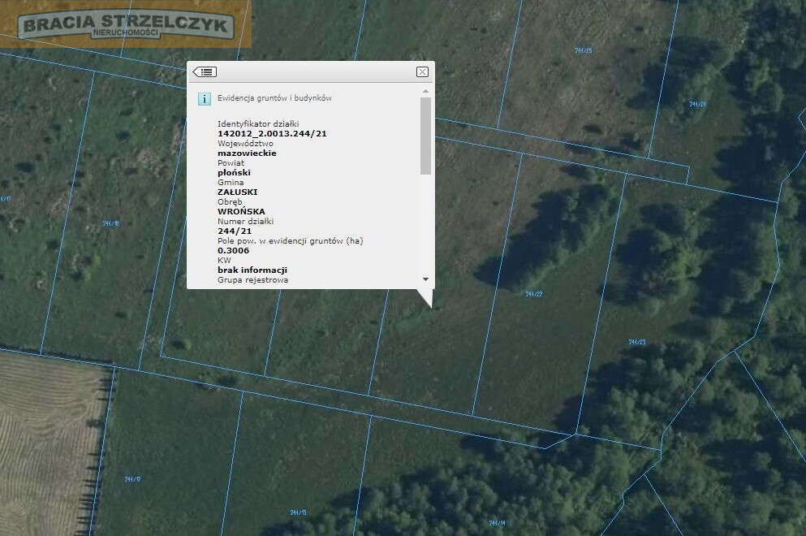
Task: Click the popup scrollbar up arrow
Action: click(425, 91)
